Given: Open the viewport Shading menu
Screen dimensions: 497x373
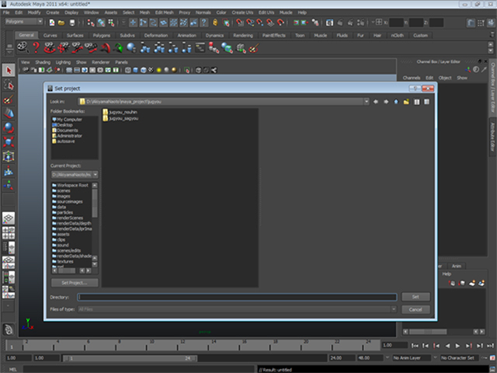Looking at the screenshot, I should tap(43, 62).
